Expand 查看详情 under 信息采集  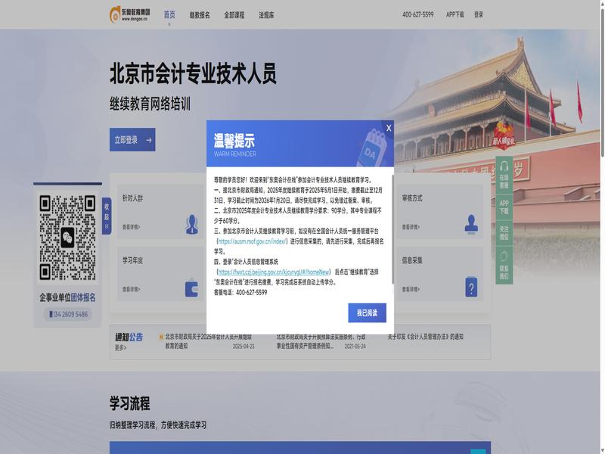point(412,289)
